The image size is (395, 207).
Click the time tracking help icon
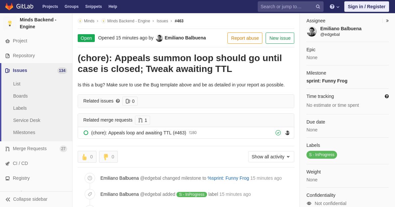click(x=387, y=96)
